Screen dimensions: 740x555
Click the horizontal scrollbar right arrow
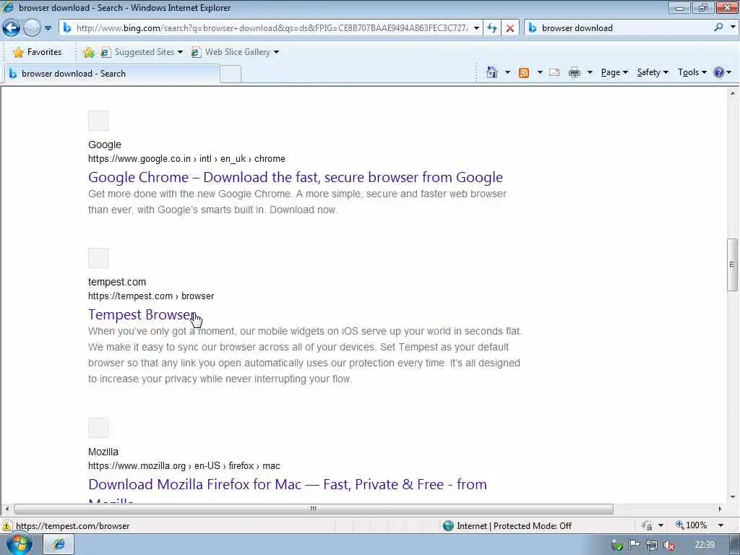pos(720,509)
